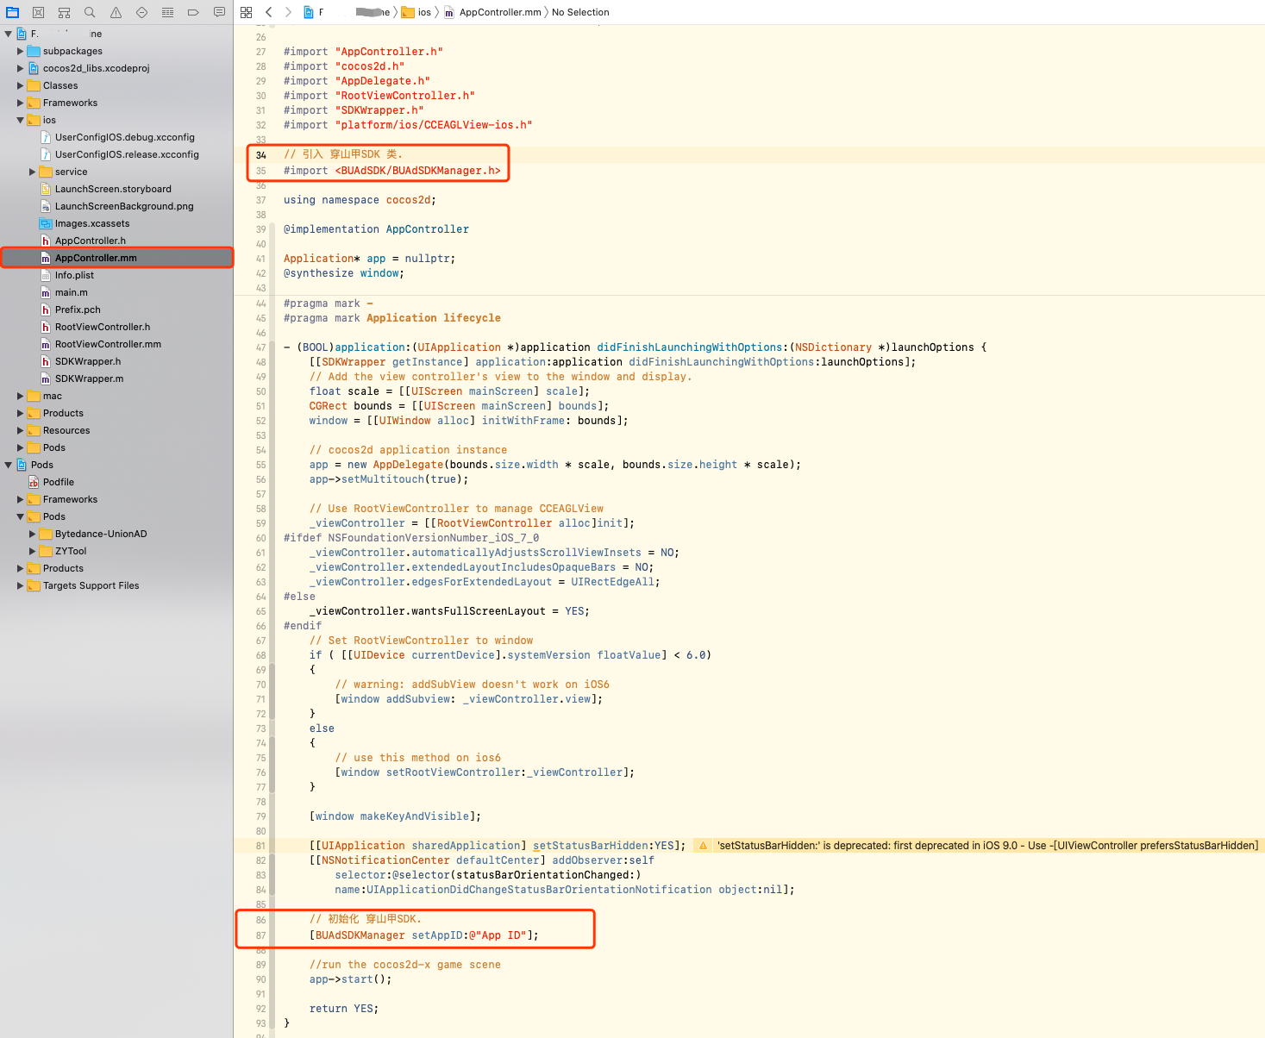Open the Source Control navigator icon

[38, 12]
